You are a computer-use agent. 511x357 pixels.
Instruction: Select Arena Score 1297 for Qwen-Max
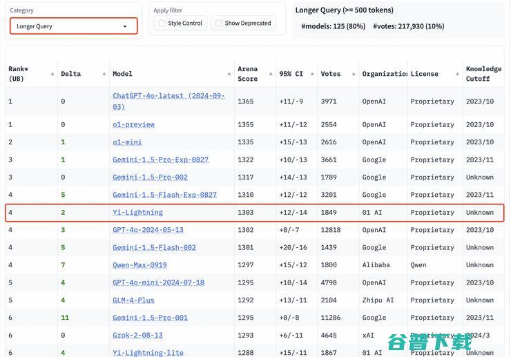[245, 265]
